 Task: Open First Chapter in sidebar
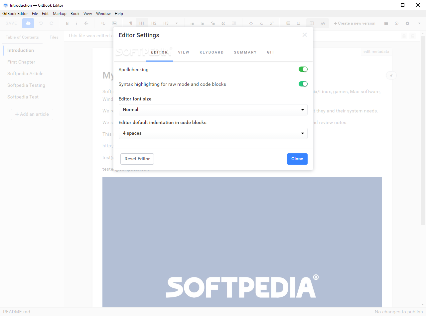(x=21, y=62)
